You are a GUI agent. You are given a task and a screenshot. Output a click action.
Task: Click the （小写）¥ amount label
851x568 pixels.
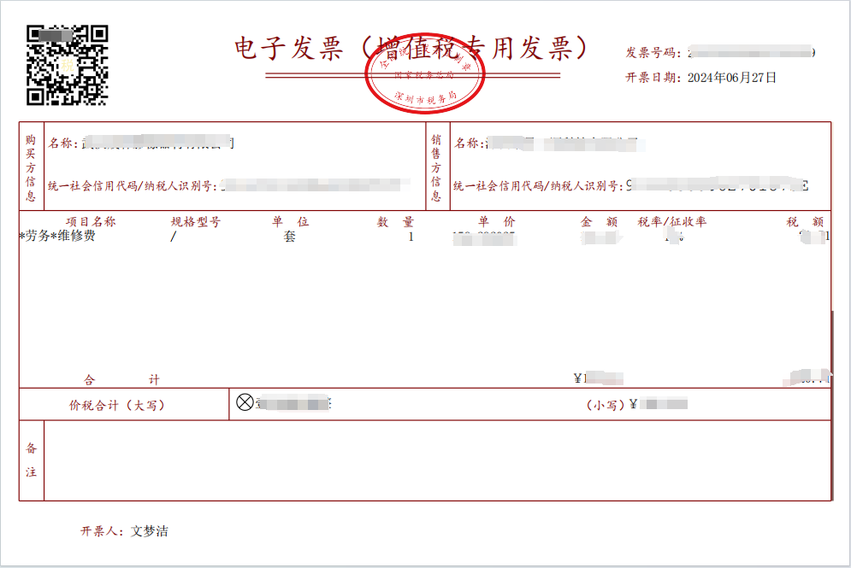pyautogui.click(x=612, y=404)
